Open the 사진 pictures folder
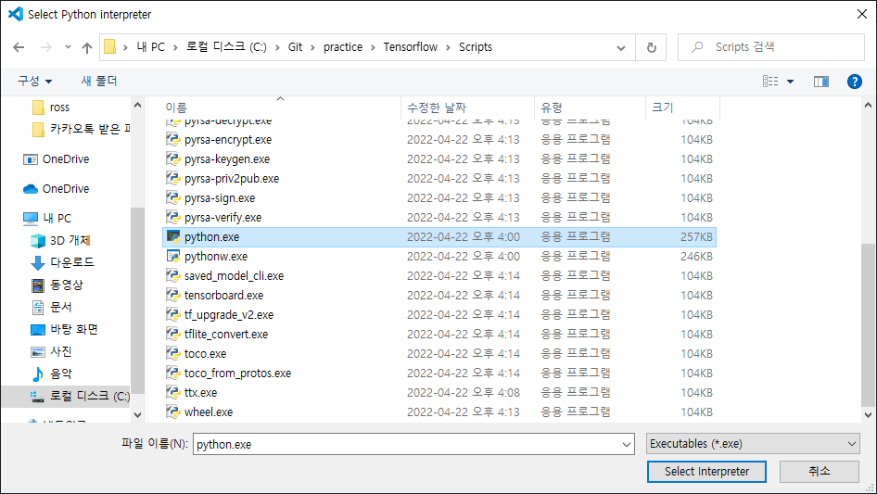The height and width of the screenshot is (494, 877). [51, 352]
